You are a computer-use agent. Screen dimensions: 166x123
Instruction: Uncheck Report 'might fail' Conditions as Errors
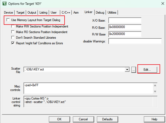(x=13, y=43)
